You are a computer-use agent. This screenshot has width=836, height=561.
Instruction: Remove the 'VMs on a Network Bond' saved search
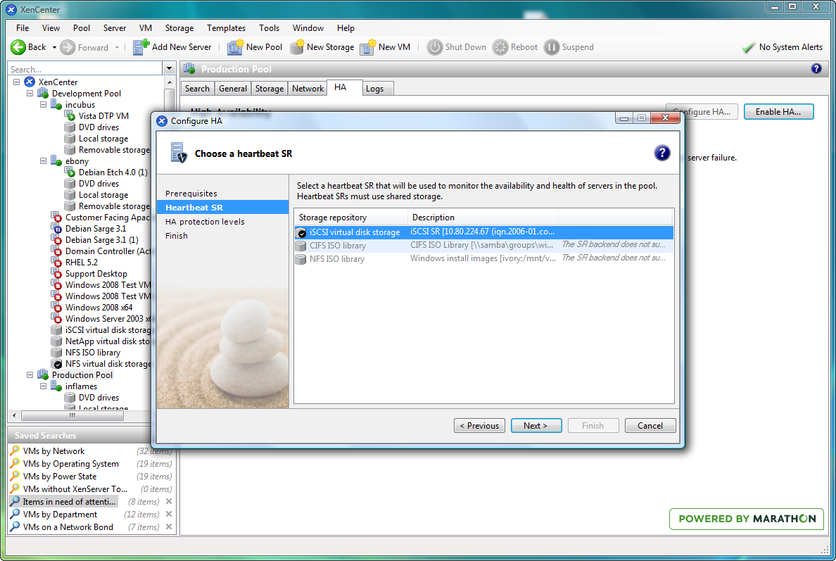pyautogui.click(x=168, y=527)
